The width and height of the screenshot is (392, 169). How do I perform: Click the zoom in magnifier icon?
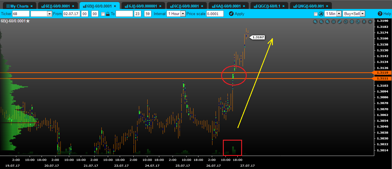321,22
